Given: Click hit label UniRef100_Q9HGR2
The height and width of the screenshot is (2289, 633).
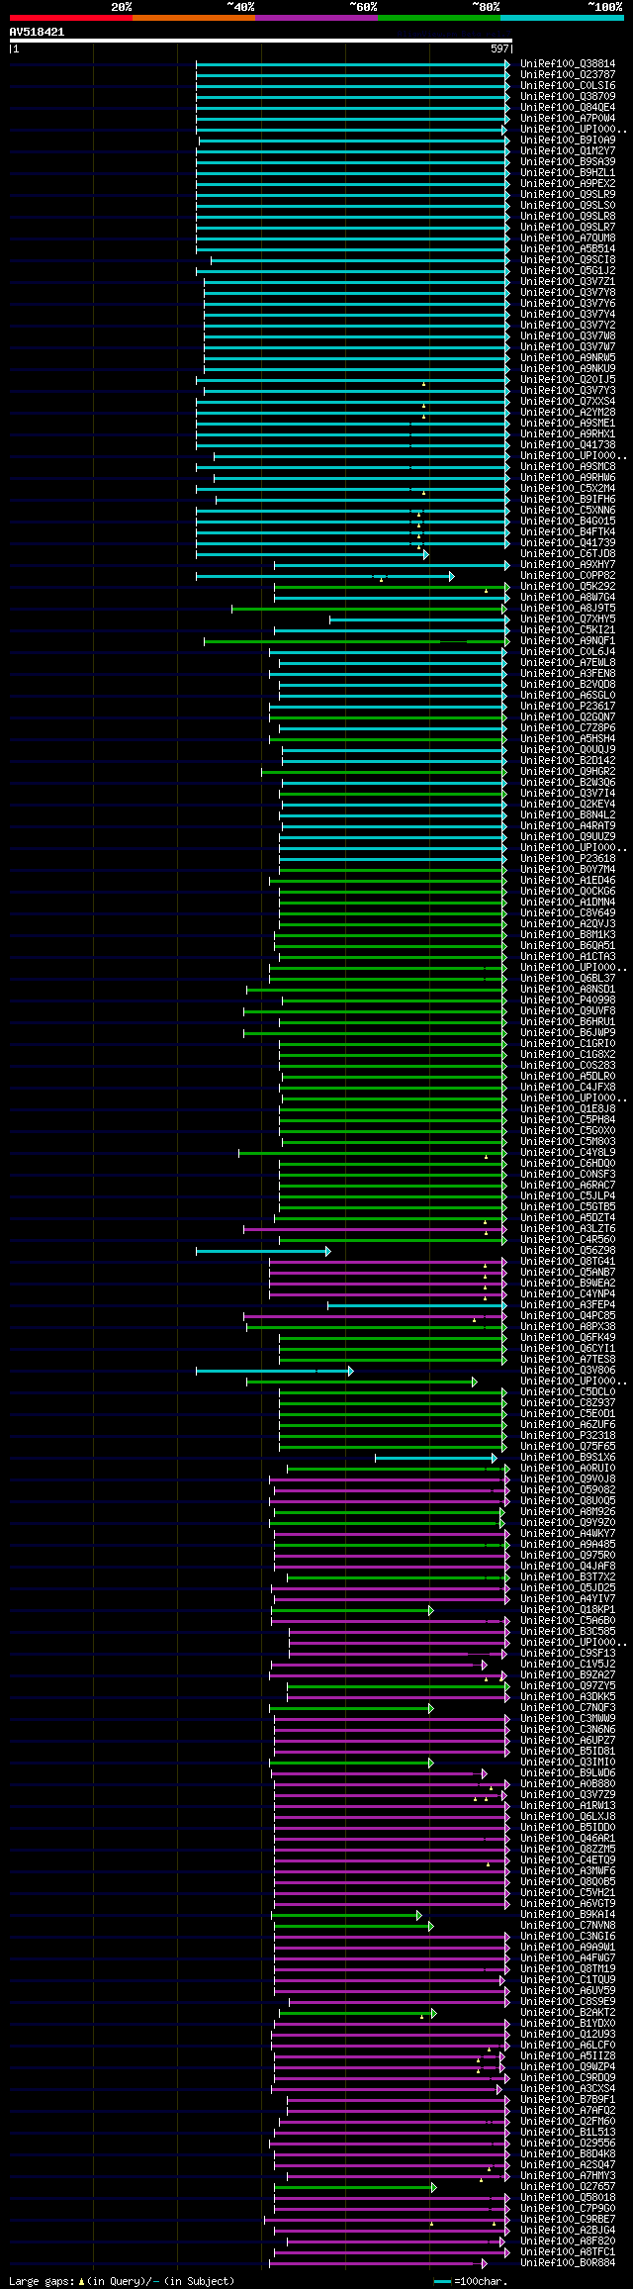Looking at the screenshot, I should tap(568, 772).
